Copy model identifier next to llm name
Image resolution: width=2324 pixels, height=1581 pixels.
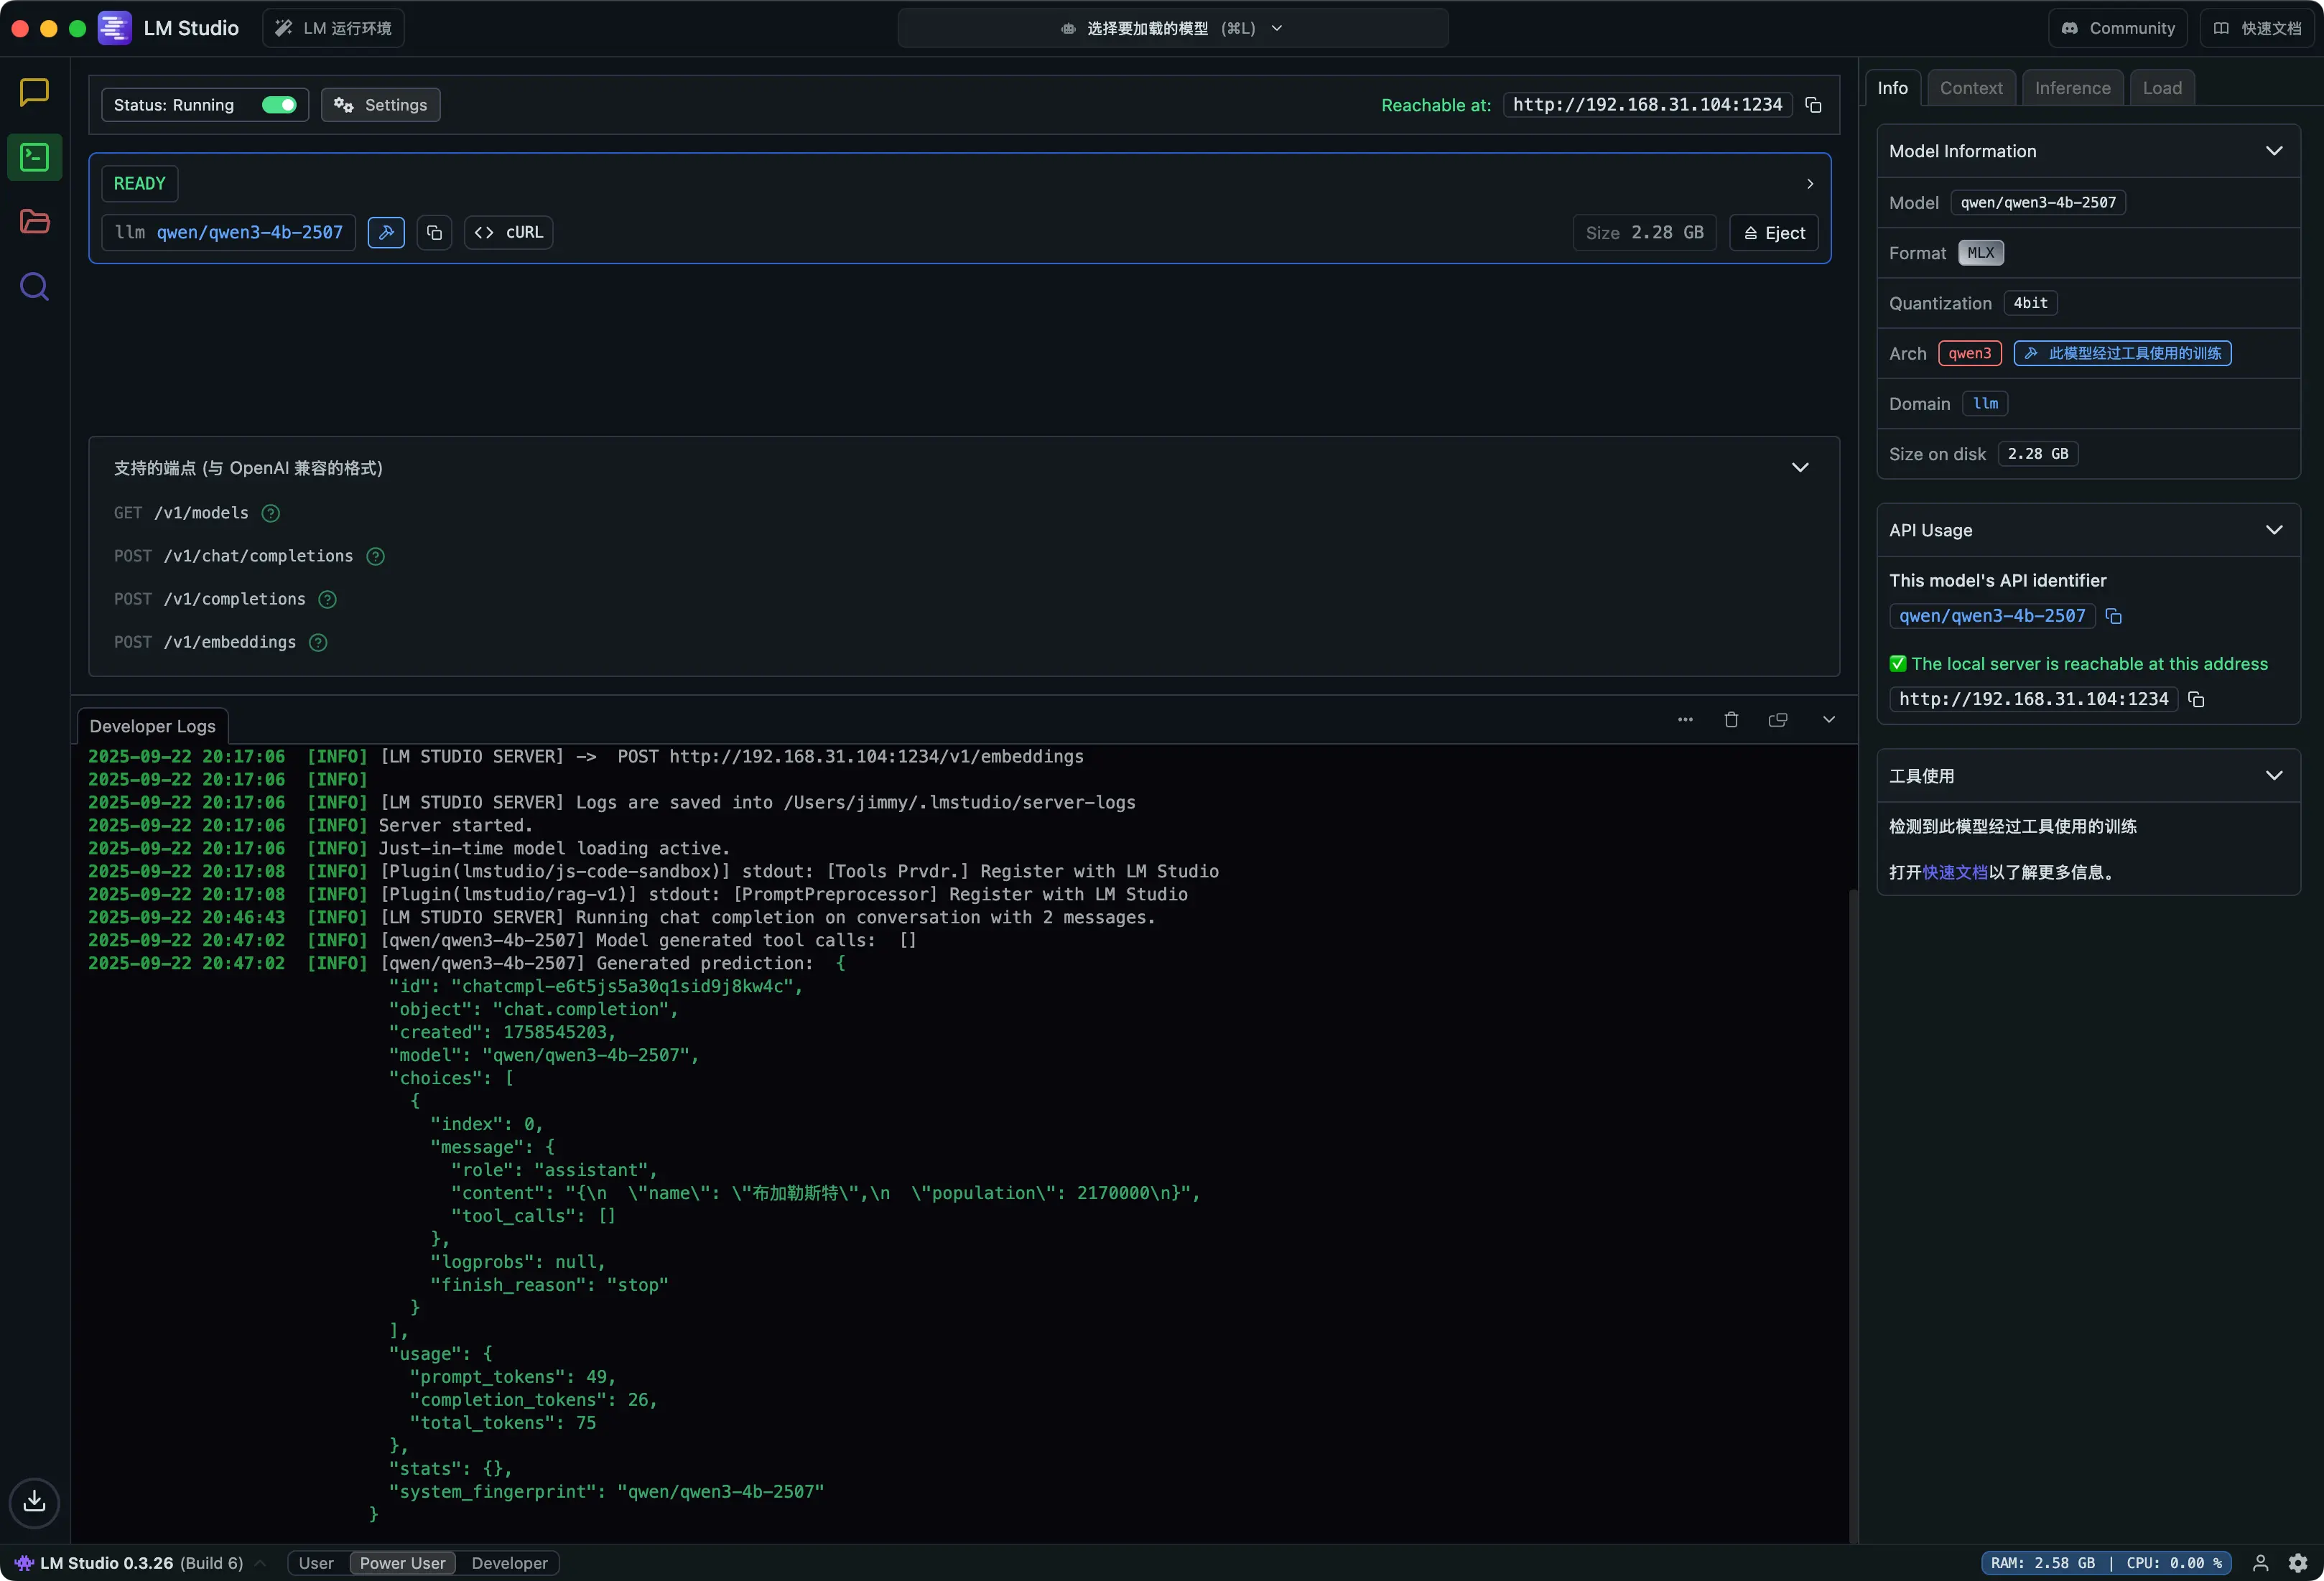coord(434,232)
